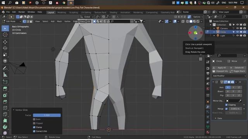Switch to face select mode
248x139 pixels.
click(x=31, y=22)
